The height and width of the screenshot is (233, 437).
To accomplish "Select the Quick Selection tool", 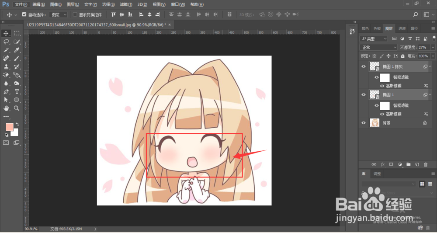I will (17, 42).
